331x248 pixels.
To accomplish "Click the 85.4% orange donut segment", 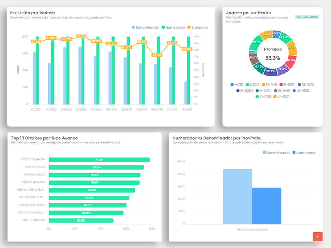I will point(292,48).
